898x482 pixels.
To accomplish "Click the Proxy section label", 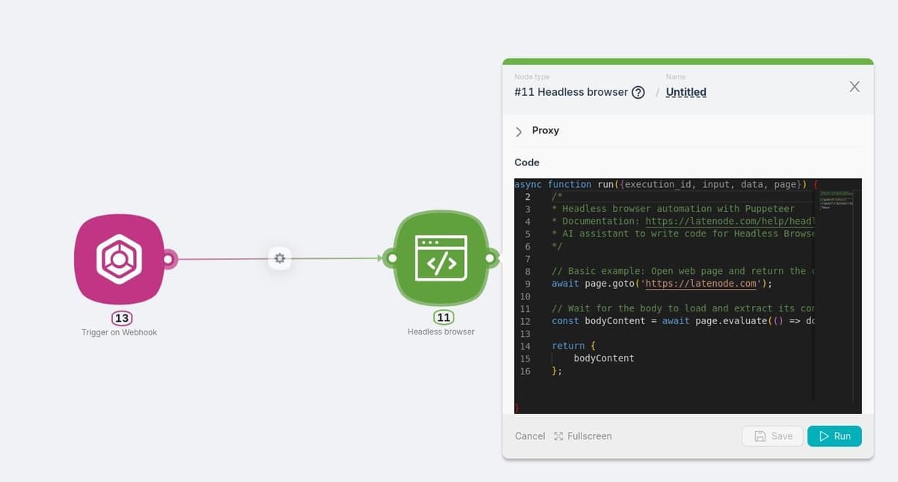I will pyautogui.click(x=546, y=130).
